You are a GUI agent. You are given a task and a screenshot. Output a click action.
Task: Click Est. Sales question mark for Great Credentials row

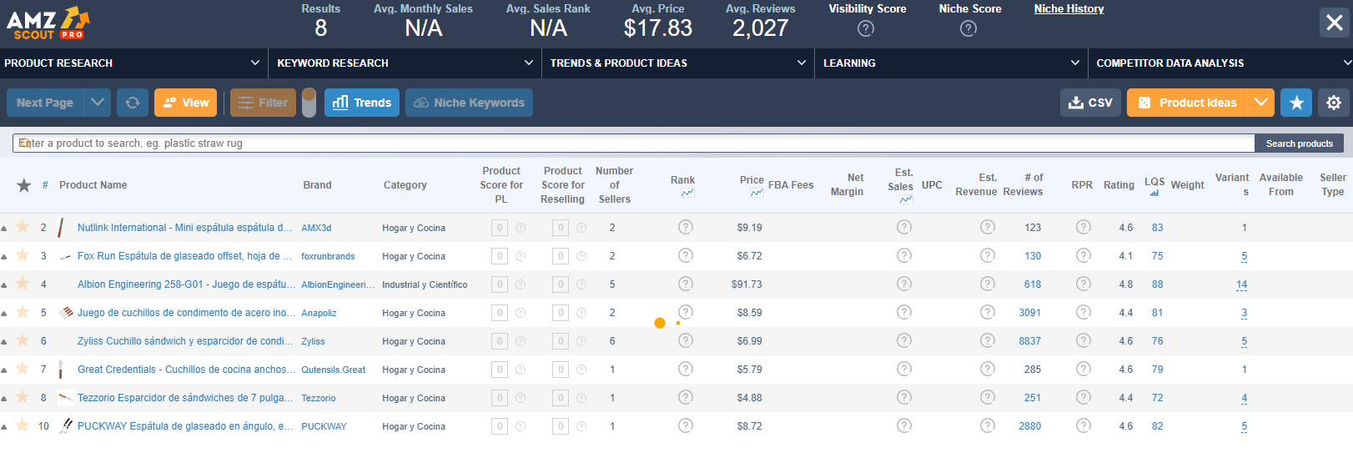[904, 369]
